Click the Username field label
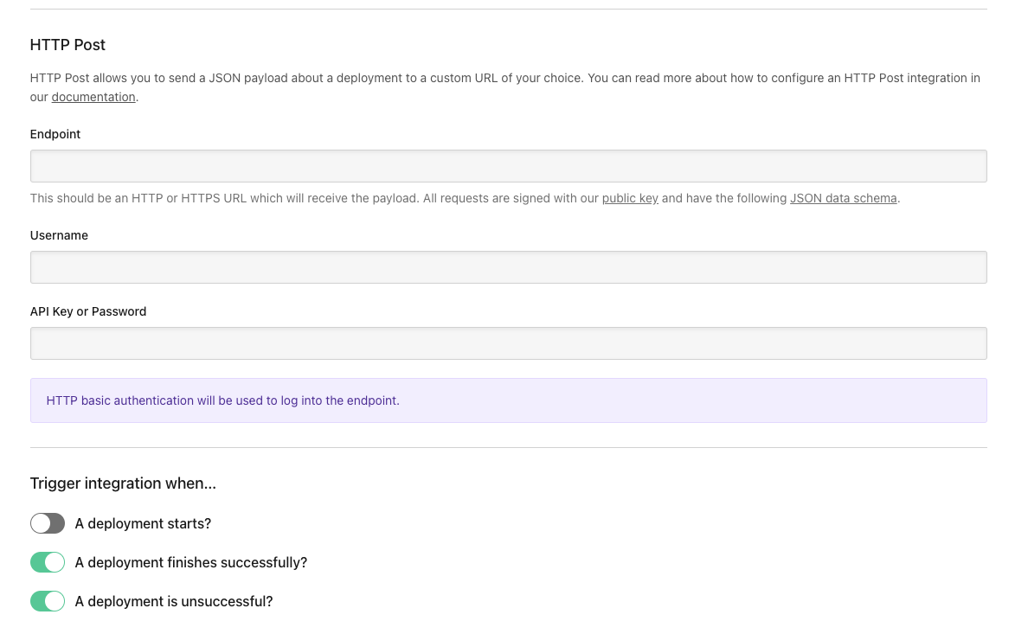This screenshot has height=621, width=1015. [59, 235]
